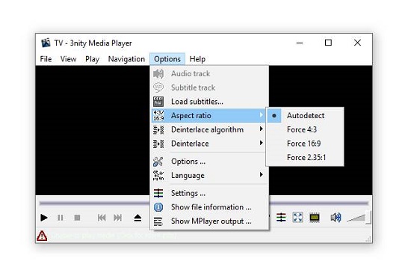Select Force 16:9 aspect ratio
Image resolution: width=411 pixels, height=279 pixels.
click(305, 144)
